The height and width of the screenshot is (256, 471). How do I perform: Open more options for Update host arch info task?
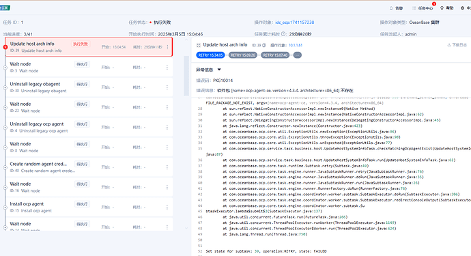(167, 47)
